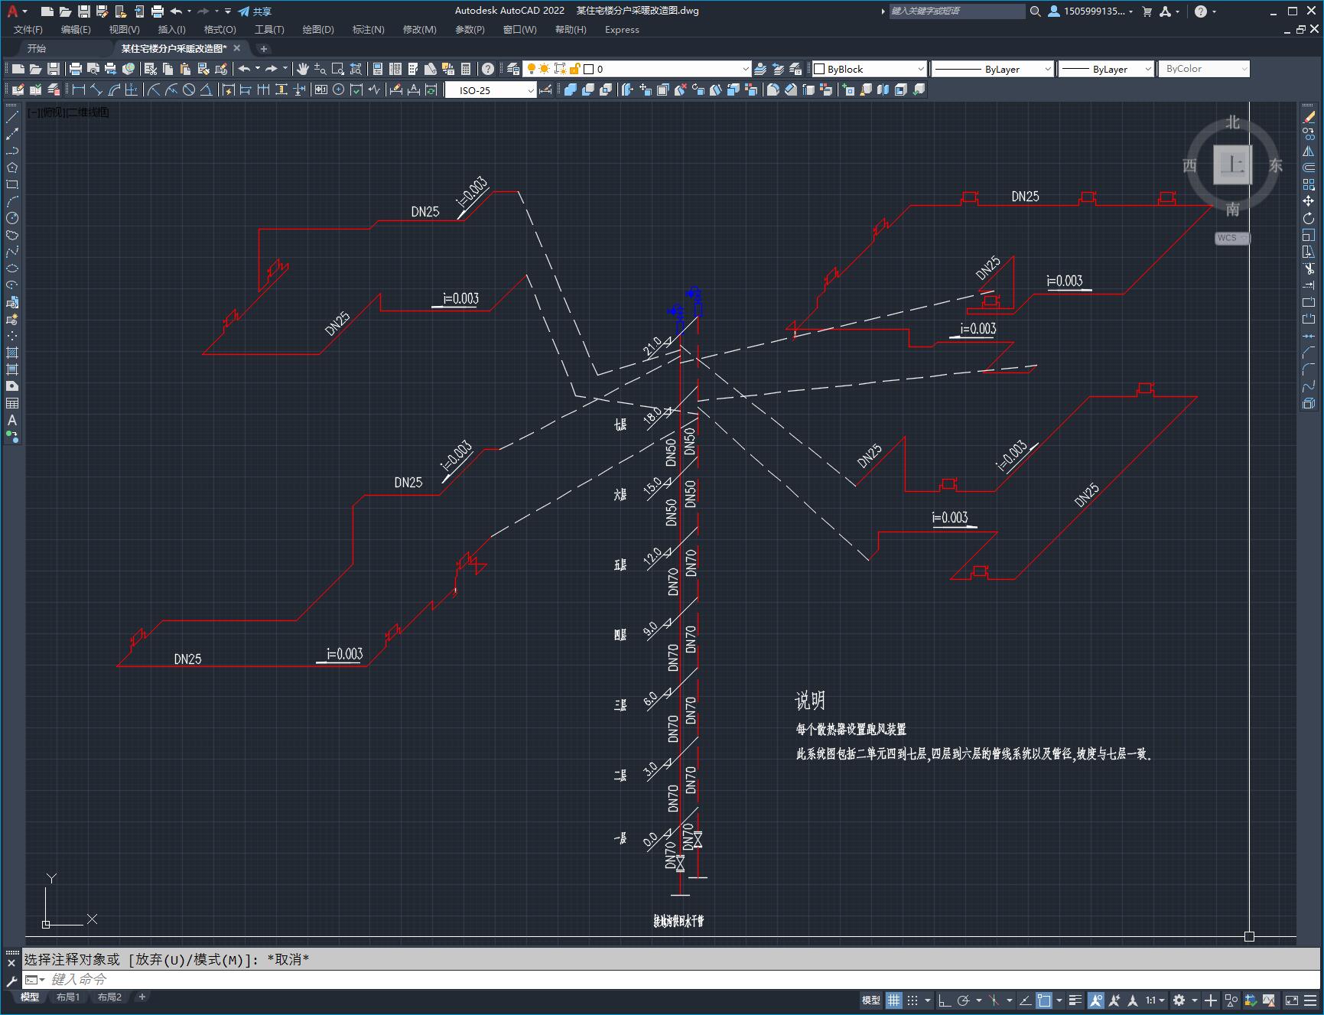Select the Revision Cloud tool
1324x1015 pixels.
(12, 235)
